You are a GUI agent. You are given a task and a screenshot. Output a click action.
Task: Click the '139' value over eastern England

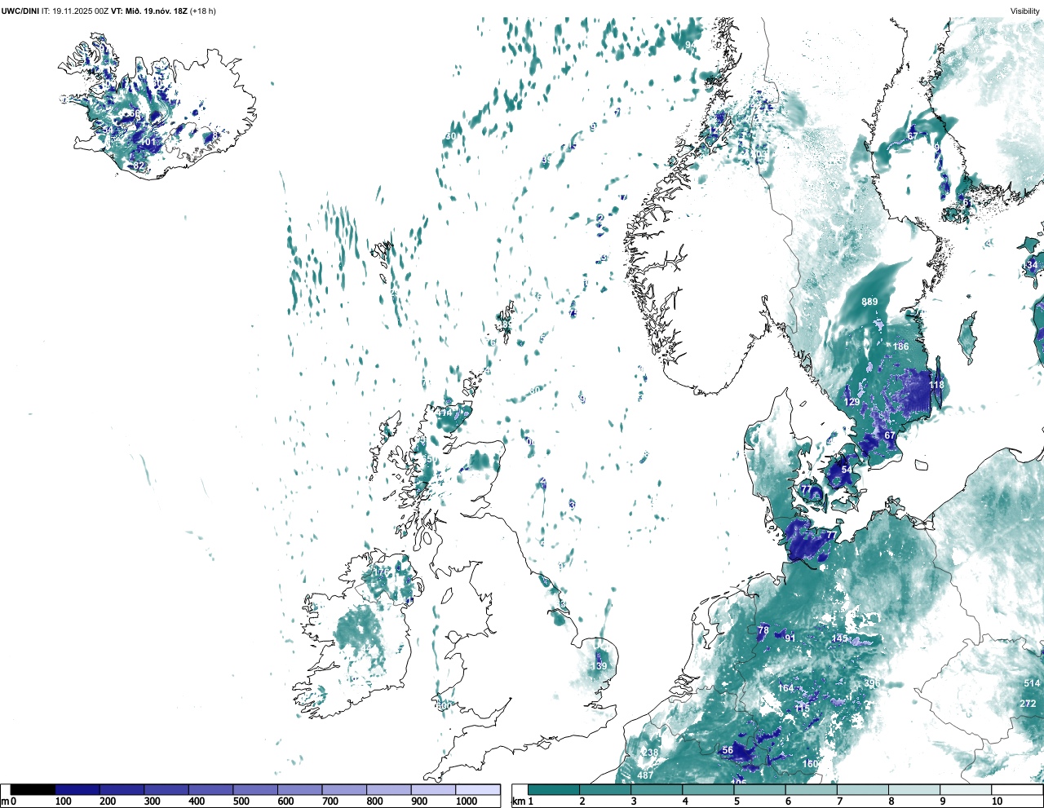(599, 666)
